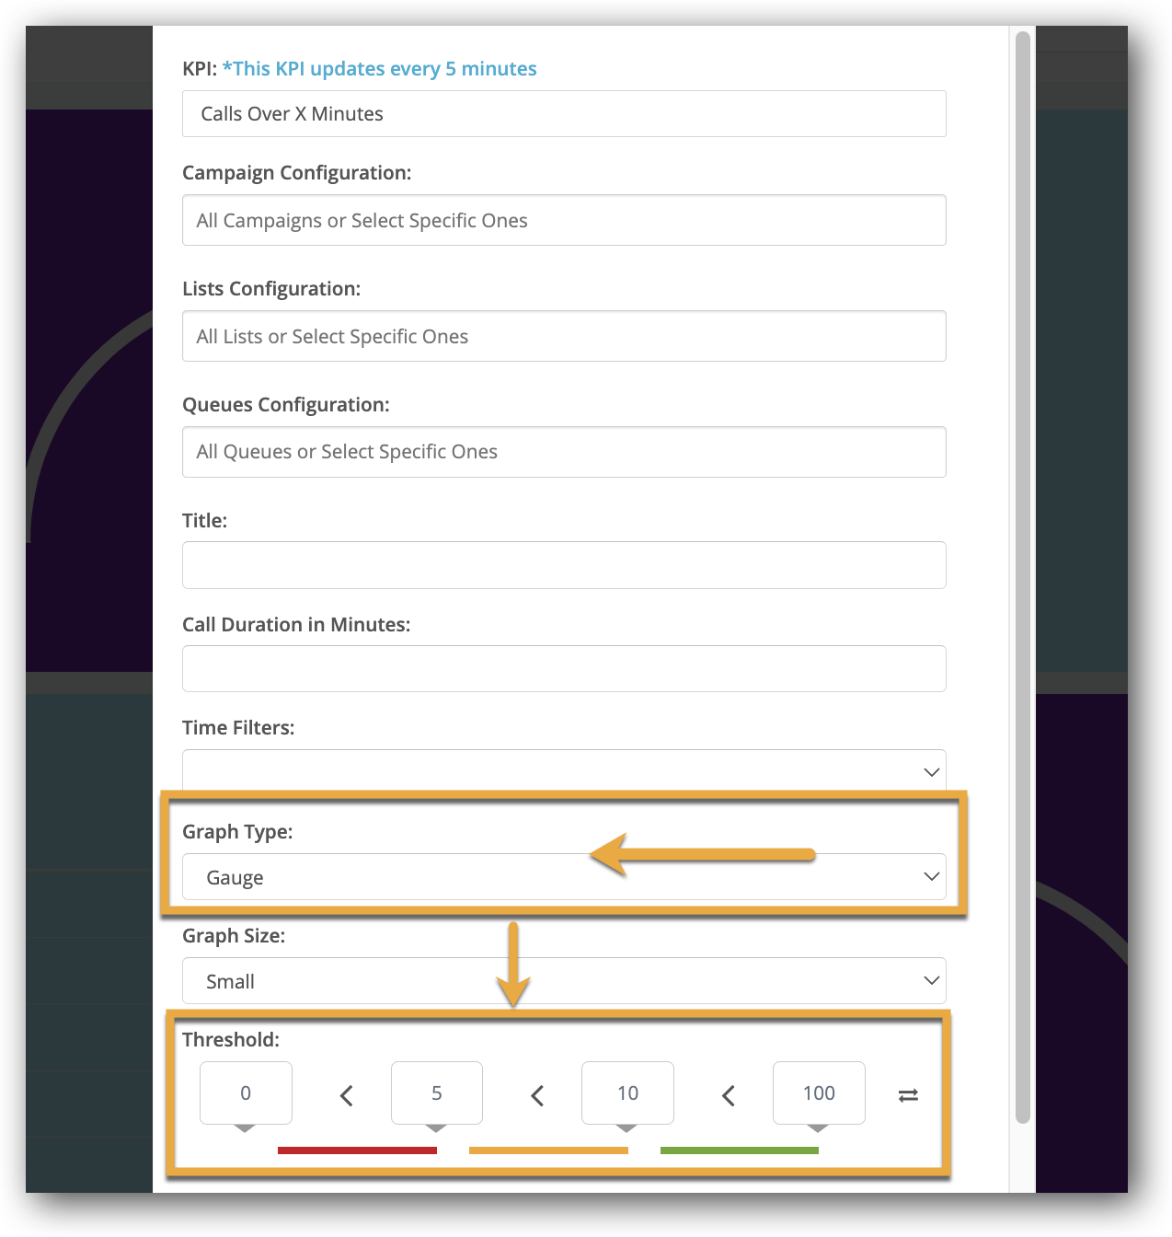Click the less-than icon after threshold 5
This screenshot has height=1237, width=1172.
(x=538, y=1095)
